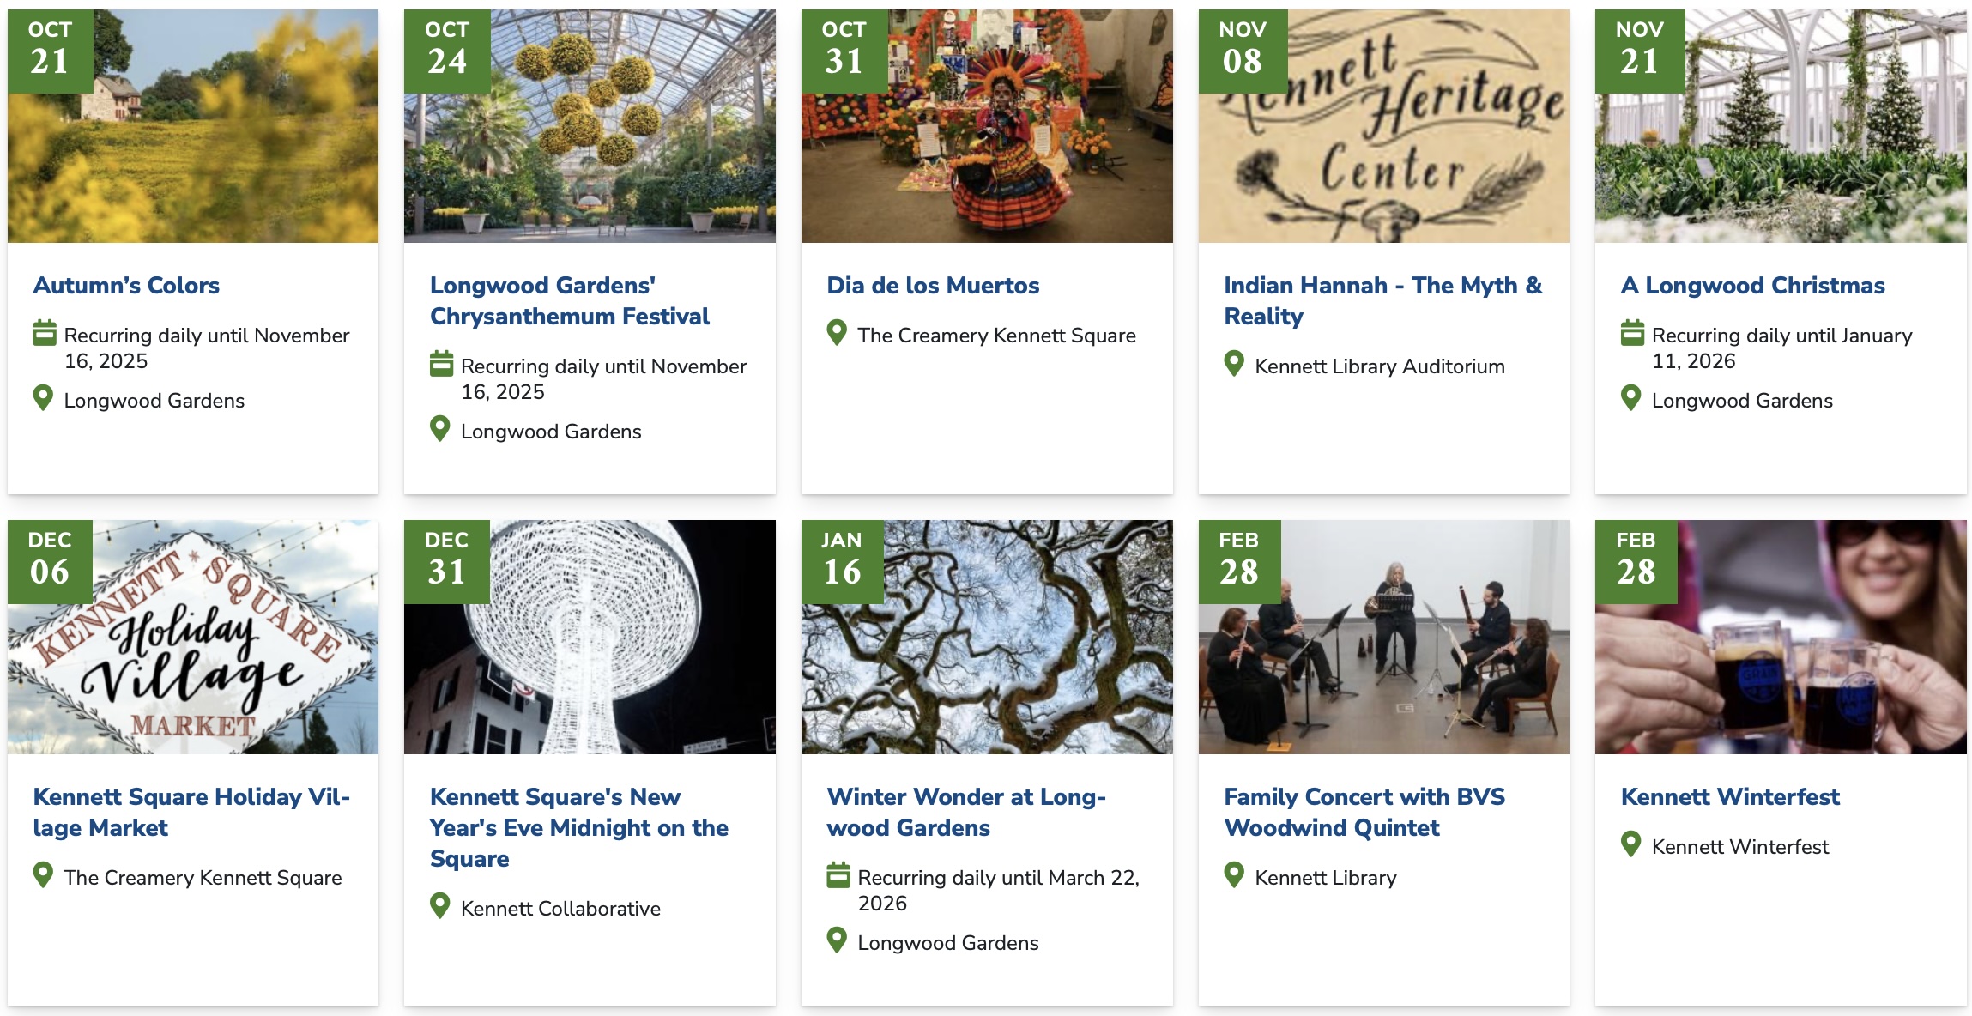Open the Autumn's Colors event link
The image size is (1972, 1016).
(126, 285)
